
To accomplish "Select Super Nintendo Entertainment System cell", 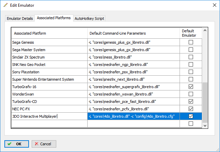I will 49,79.
